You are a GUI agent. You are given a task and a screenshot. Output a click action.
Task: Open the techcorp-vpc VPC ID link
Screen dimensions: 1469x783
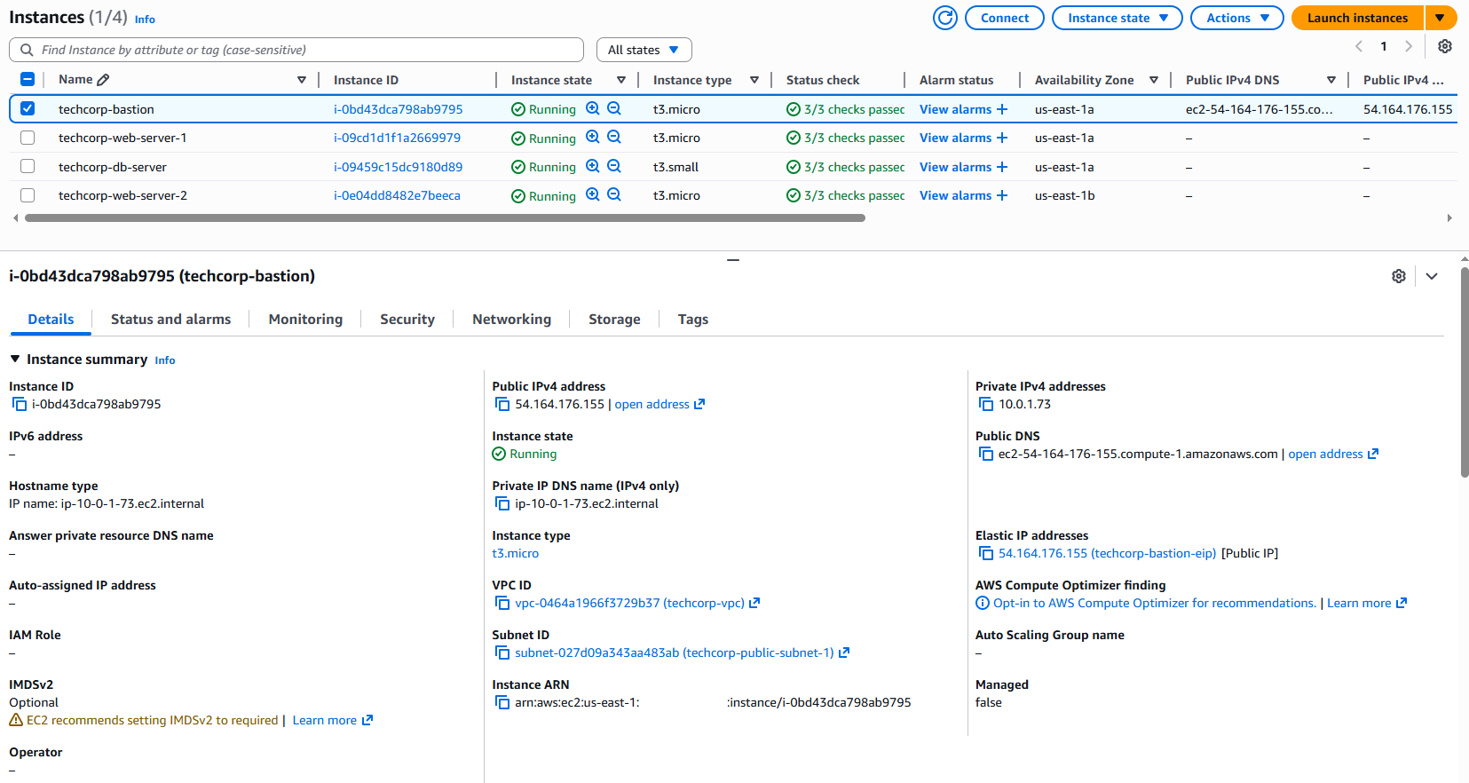629,603
